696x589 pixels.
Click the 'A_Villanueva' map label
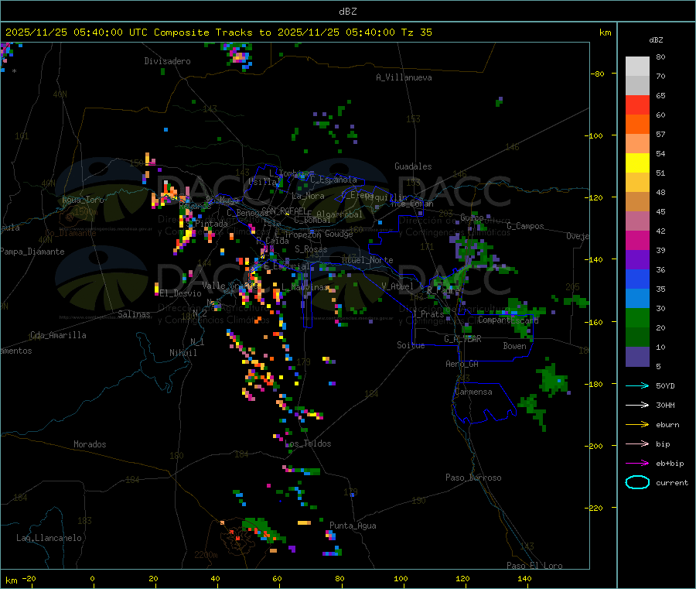404,77
